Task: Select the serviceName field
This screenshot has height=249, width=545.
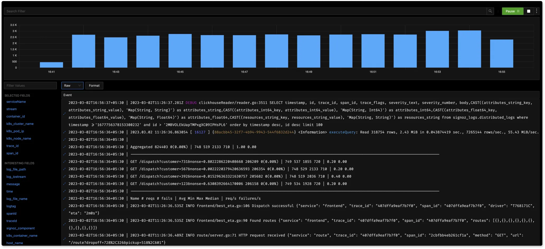Action: click(16, 102)
